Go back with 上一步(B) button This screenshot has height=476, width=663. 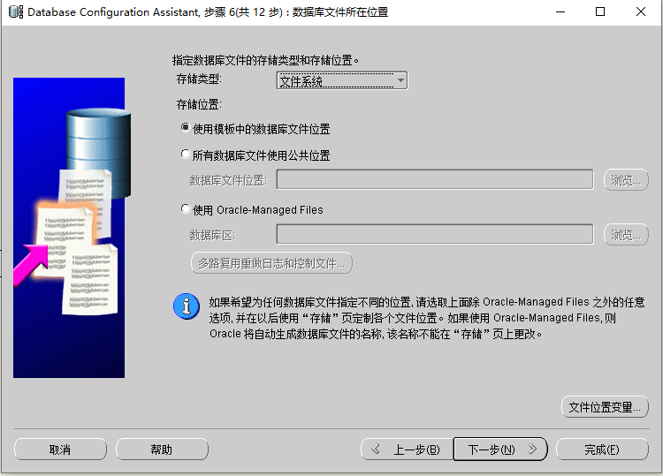pos(407,450)
